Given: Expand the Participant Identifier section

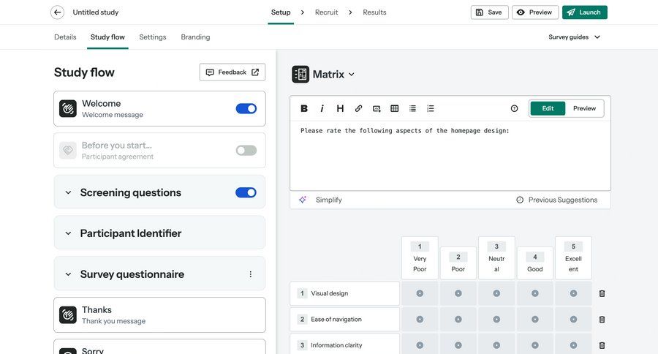Looking at the screenshot, I should (x=68, y=233).
